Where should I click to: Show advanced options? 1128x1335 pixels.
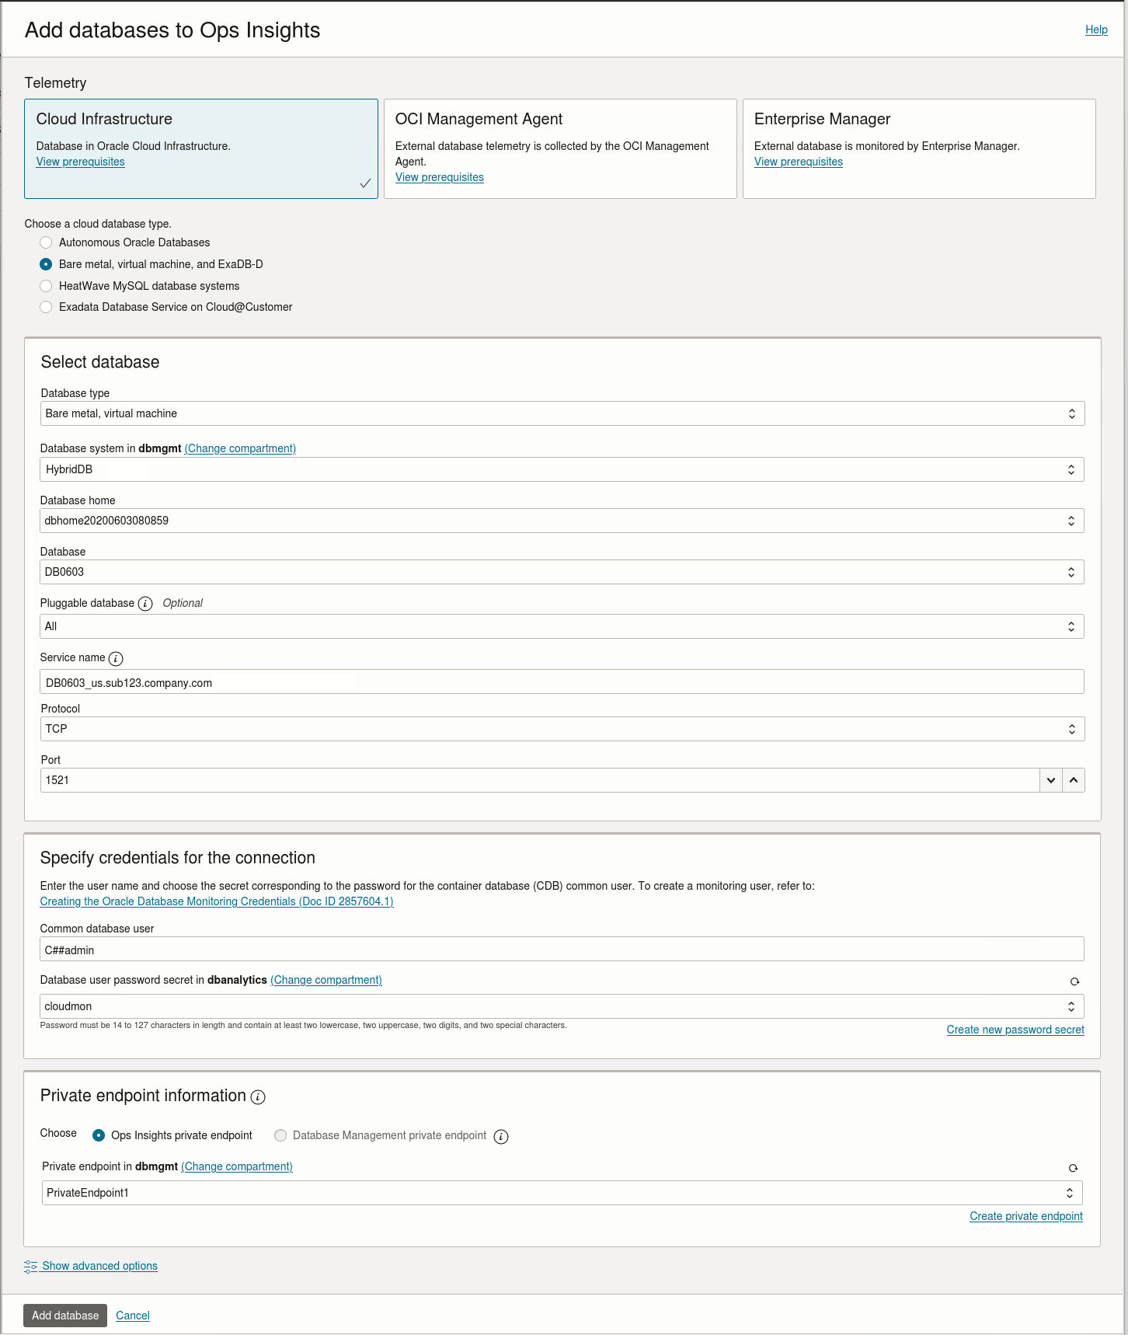[x=99, y=1266]
